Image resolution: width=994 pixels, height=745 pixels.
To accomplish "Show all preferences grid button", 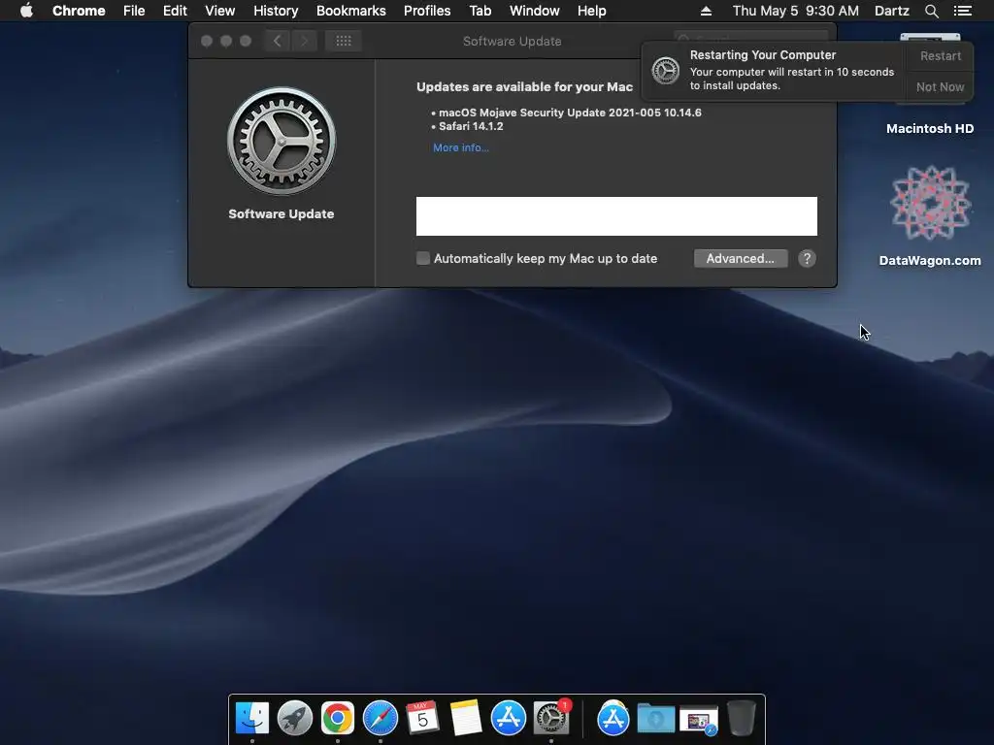I will click(x=344, y=41).
